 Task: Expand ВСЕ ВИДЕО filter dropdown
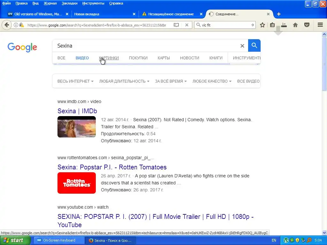coord(248,81)
